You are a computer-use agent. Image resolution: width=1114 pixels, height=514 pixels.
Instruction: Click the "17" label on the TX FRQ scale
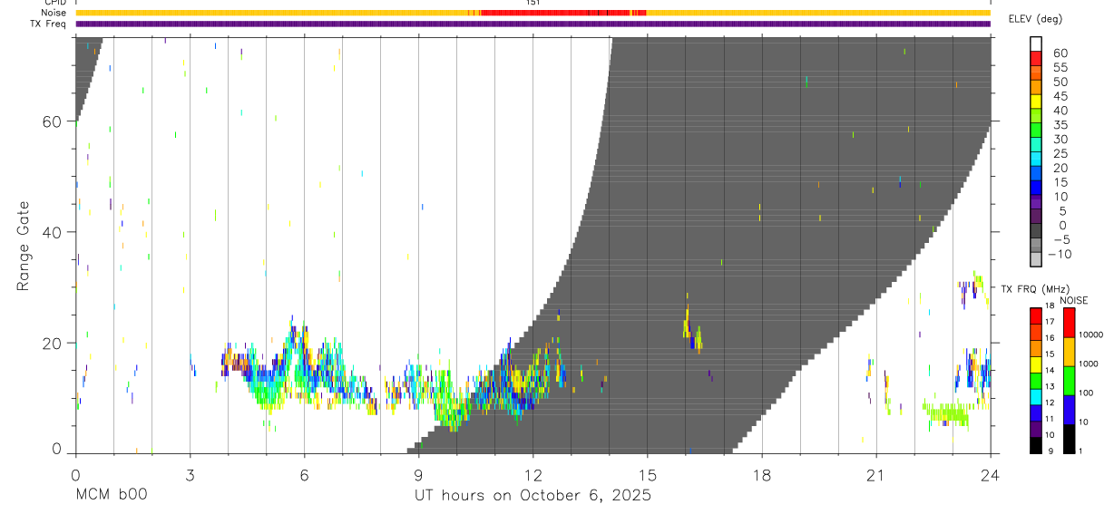(1050, 323)
